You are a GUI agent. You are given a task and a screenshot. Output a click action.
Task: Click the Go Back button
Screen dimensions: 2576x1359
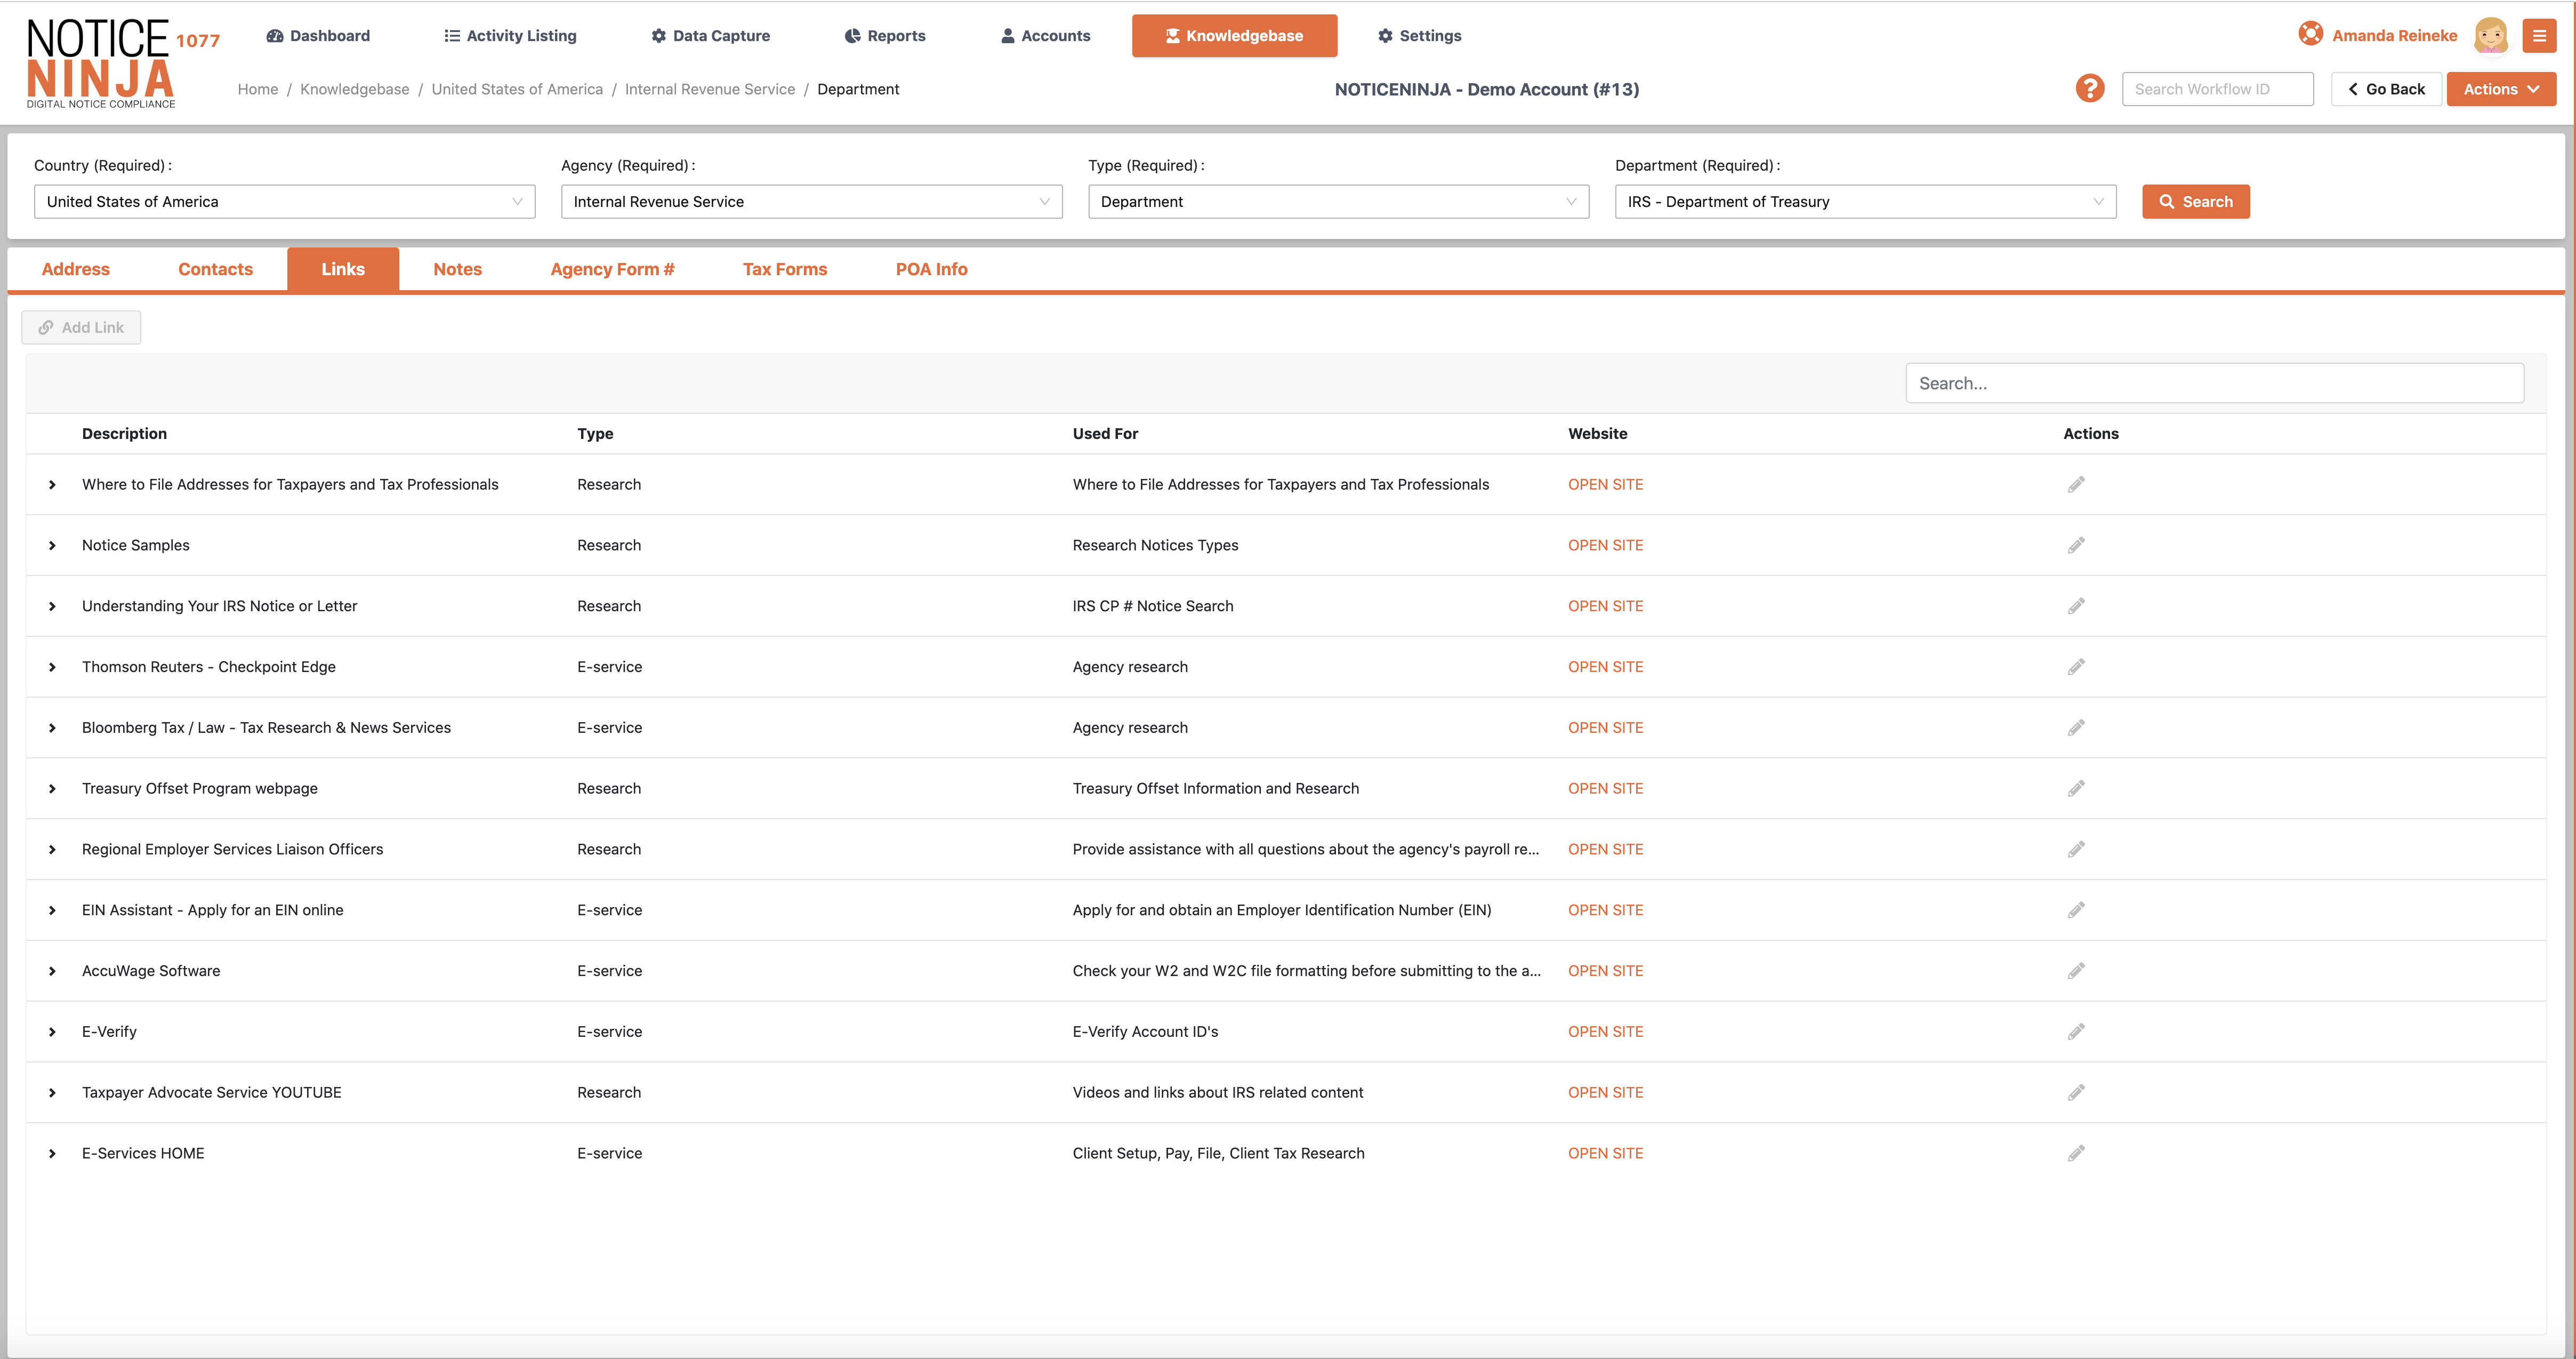(x=2386, y=89)
